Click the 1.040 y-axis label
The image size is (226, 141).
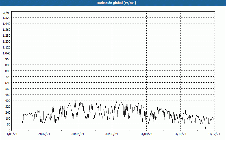(x=6, y=53)
